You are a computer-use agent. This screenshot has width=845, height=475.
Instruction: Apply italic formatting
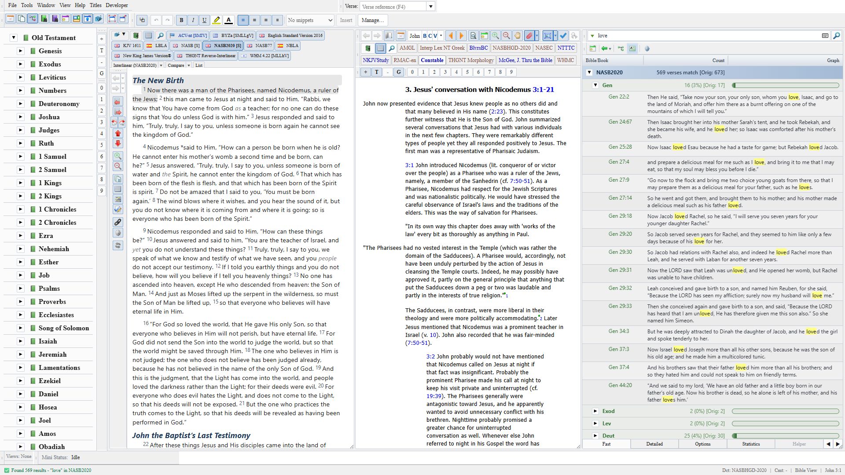point(193,20)
